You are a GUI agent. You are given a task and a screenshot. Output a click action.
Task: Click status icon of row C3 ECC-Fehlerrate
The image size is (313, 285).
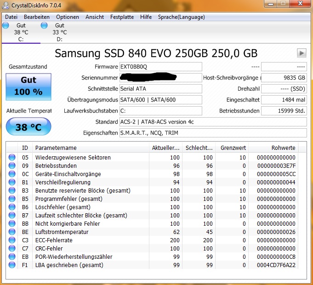(12, 240)
